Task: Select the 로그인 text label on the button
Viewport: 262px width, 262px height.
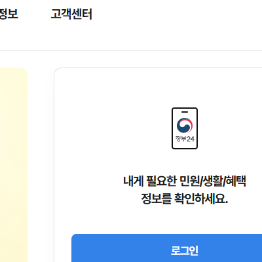Action: pyautogui.click(x=185, y=250)
